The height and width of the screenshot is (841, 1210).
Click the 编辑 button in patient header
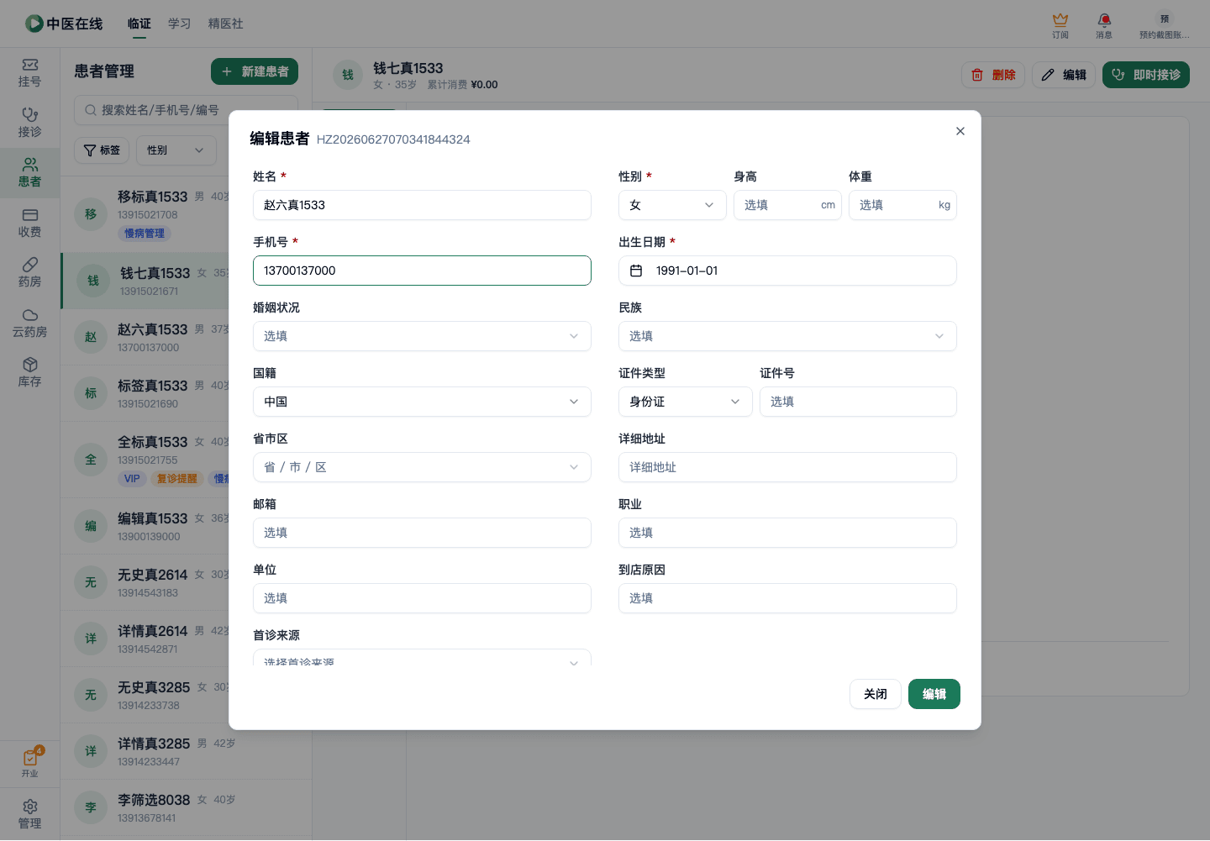click(x=1064, y=75)
